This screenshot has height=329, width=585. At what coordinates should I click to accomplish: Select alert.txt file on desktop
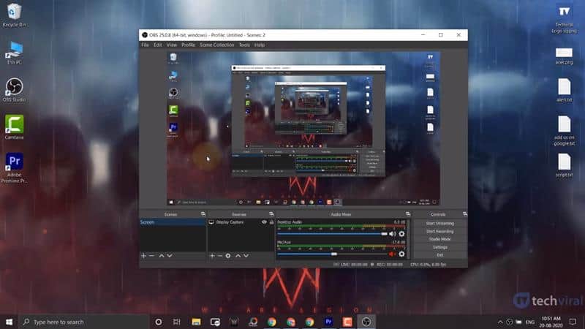(564, 90)
